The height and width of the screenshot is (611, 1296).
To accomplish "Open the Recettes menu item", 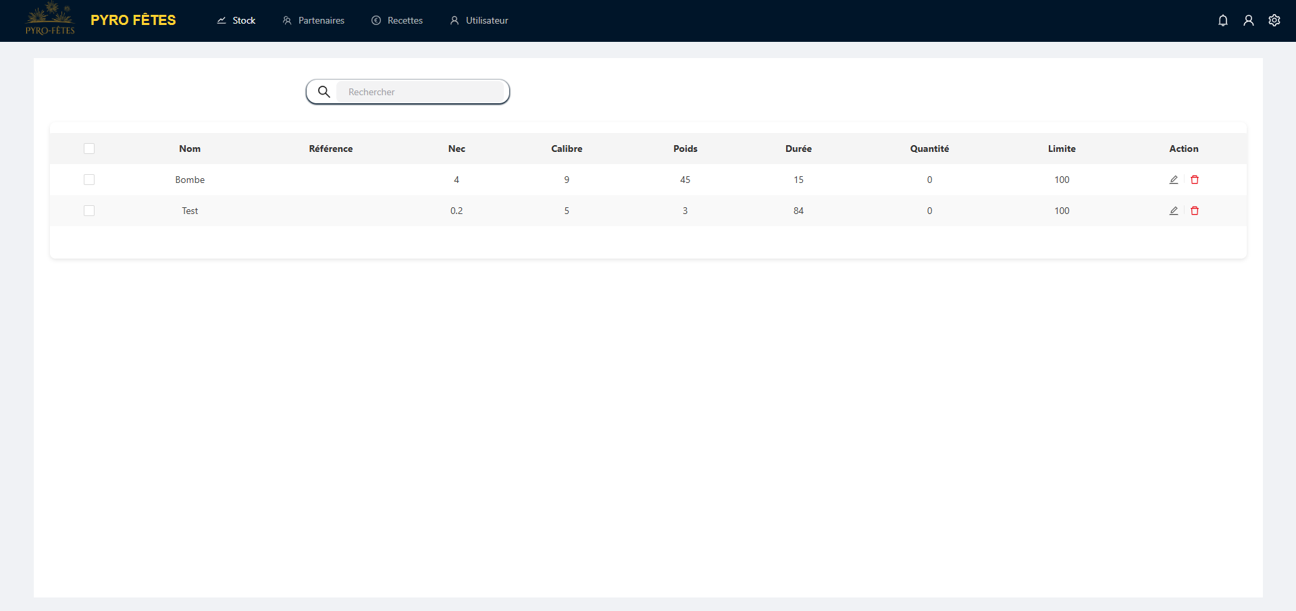I will [x=397, y=20].
